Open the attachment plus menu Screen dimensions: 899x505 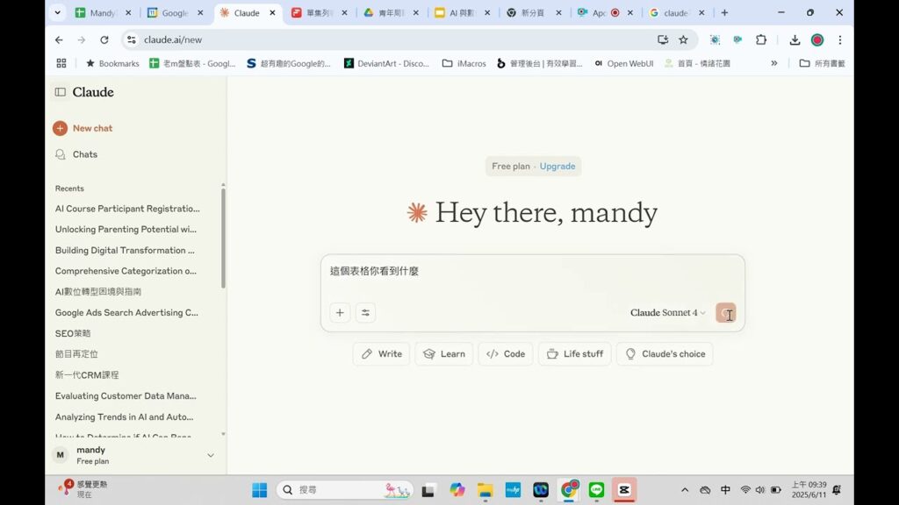pyautogui.click(x=340, y=313)
